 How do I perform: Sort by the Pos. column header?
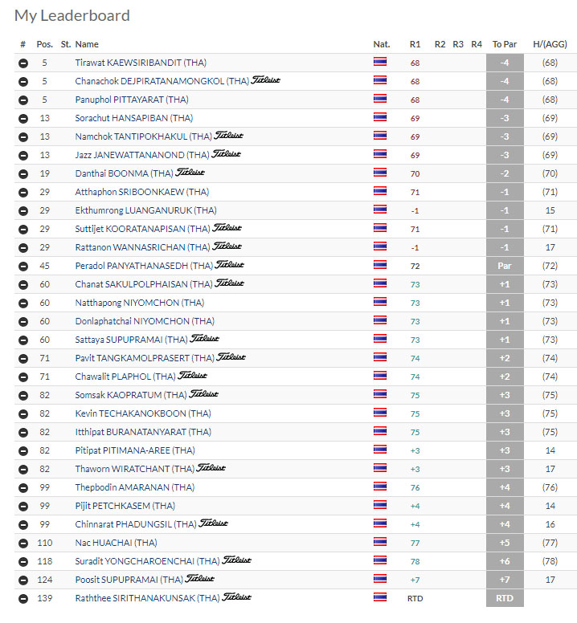(44, 44)
